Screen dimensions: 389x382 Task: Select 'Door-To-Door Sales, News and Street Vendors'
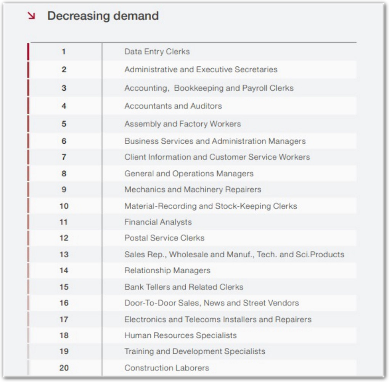point(211,303)
